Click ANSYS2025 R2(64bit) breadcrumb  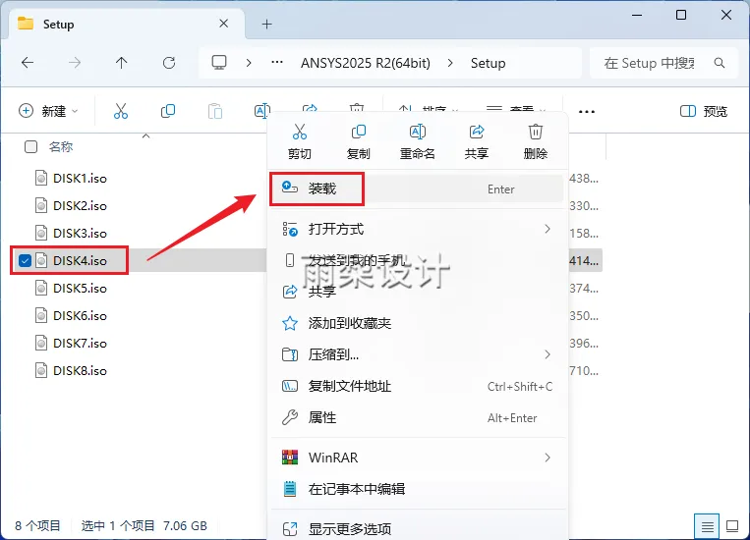pos(366,63)
